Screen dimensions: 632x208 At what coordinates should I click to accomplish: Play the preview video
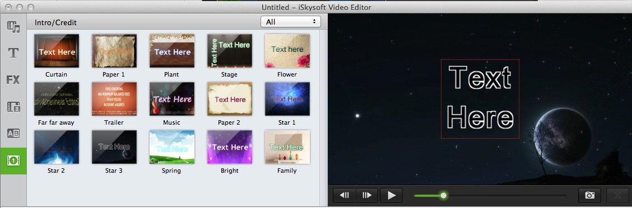tap(392, 196)
